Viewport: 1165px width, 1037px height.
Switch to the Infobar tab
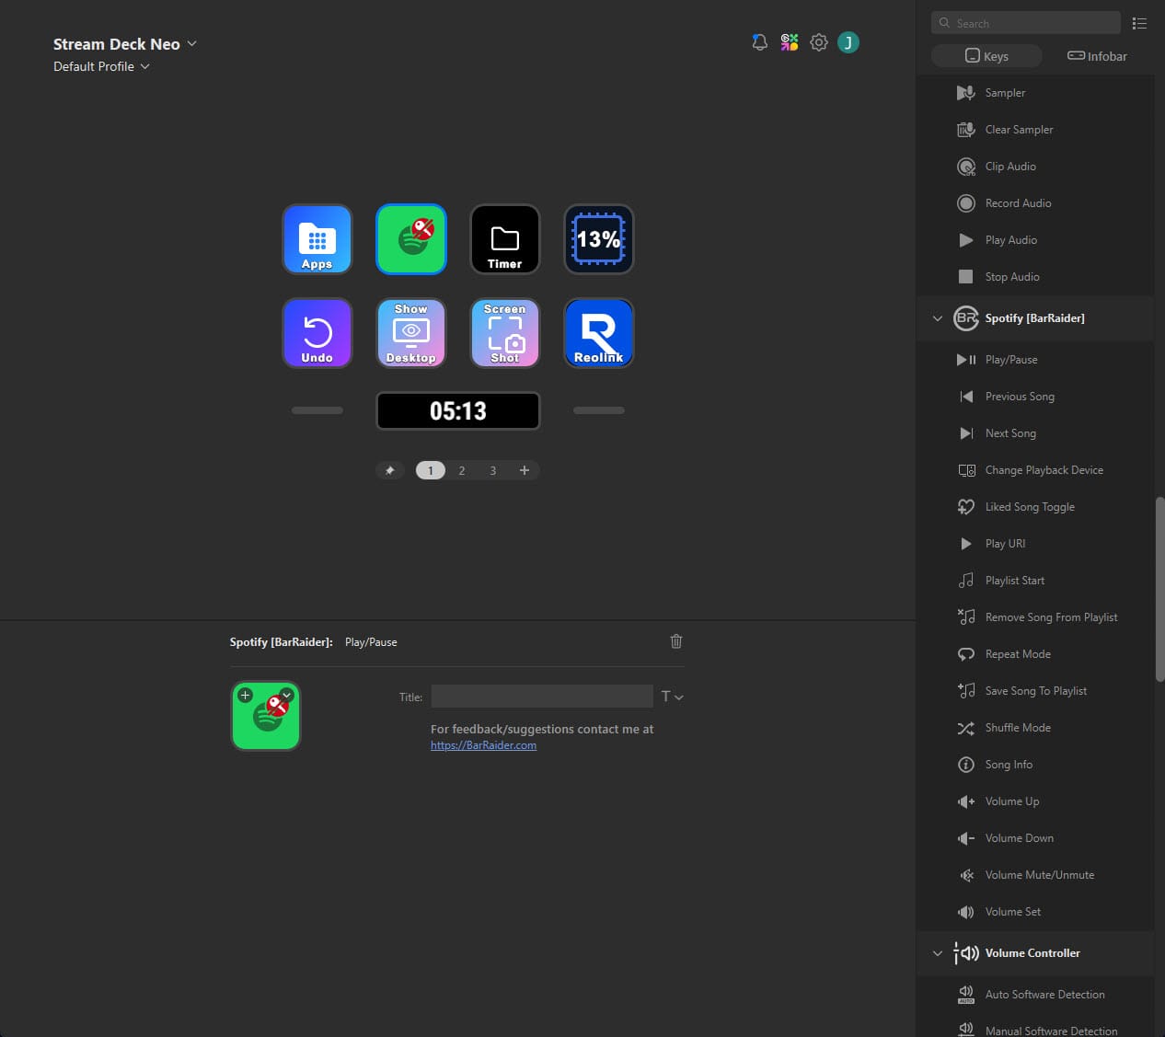coord(1097,56)
